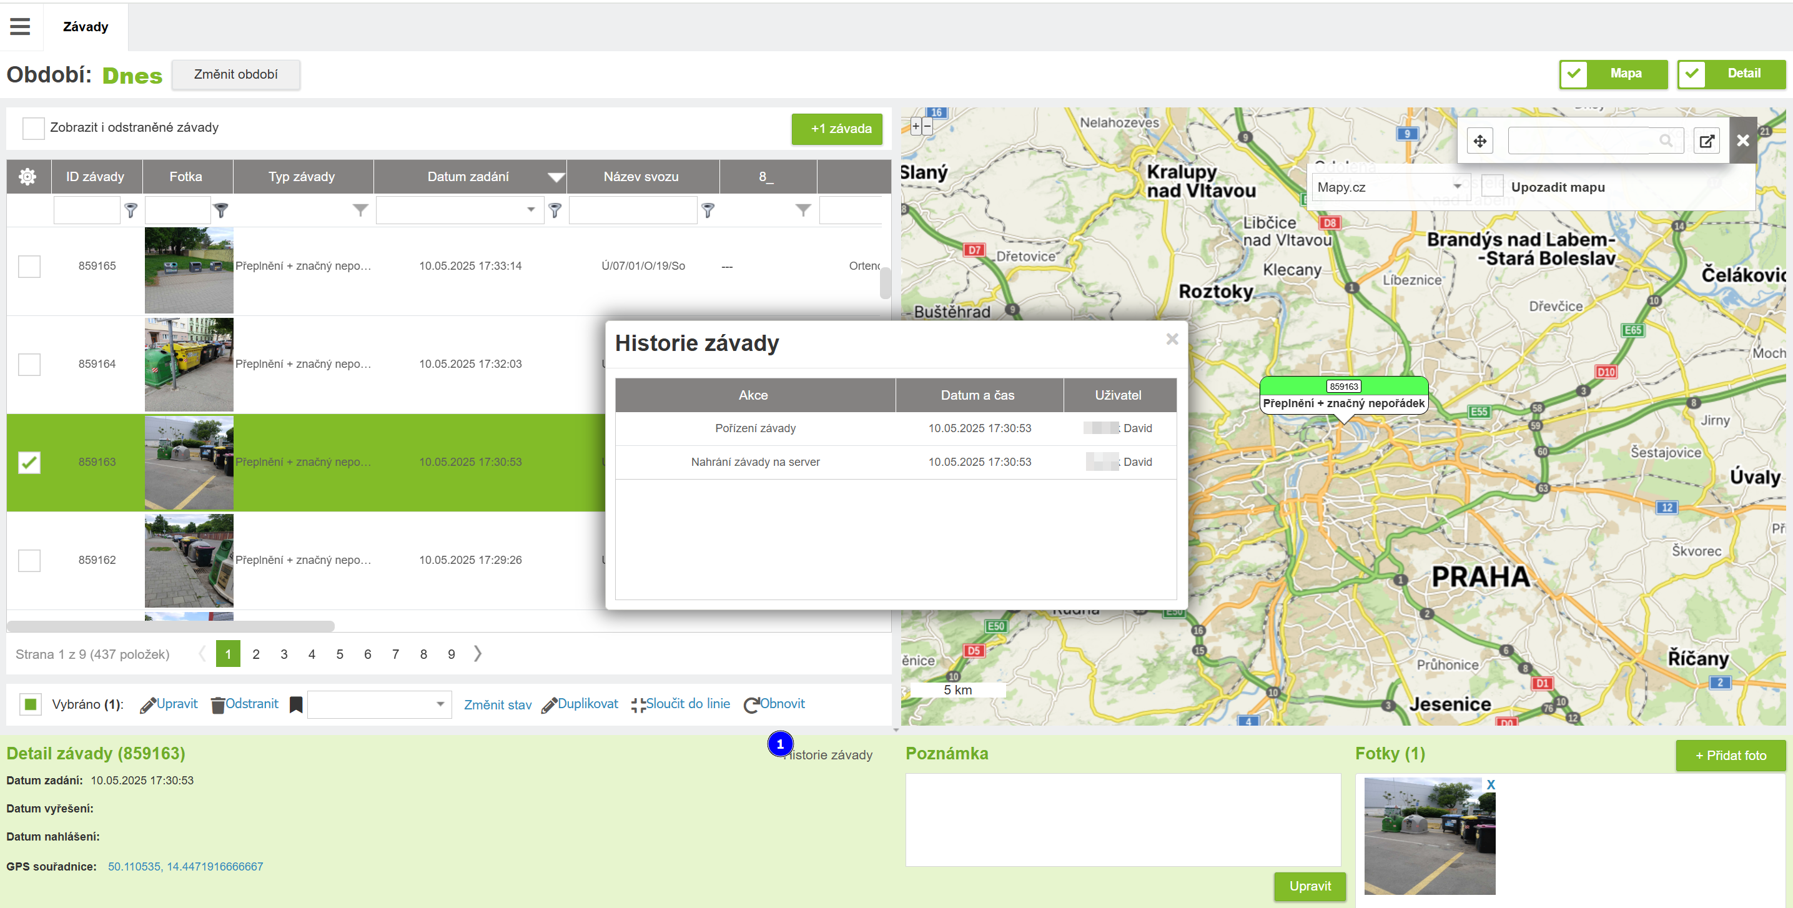
Task: Click the horizontal scrollbar under the table
Action: coord(170,626)
